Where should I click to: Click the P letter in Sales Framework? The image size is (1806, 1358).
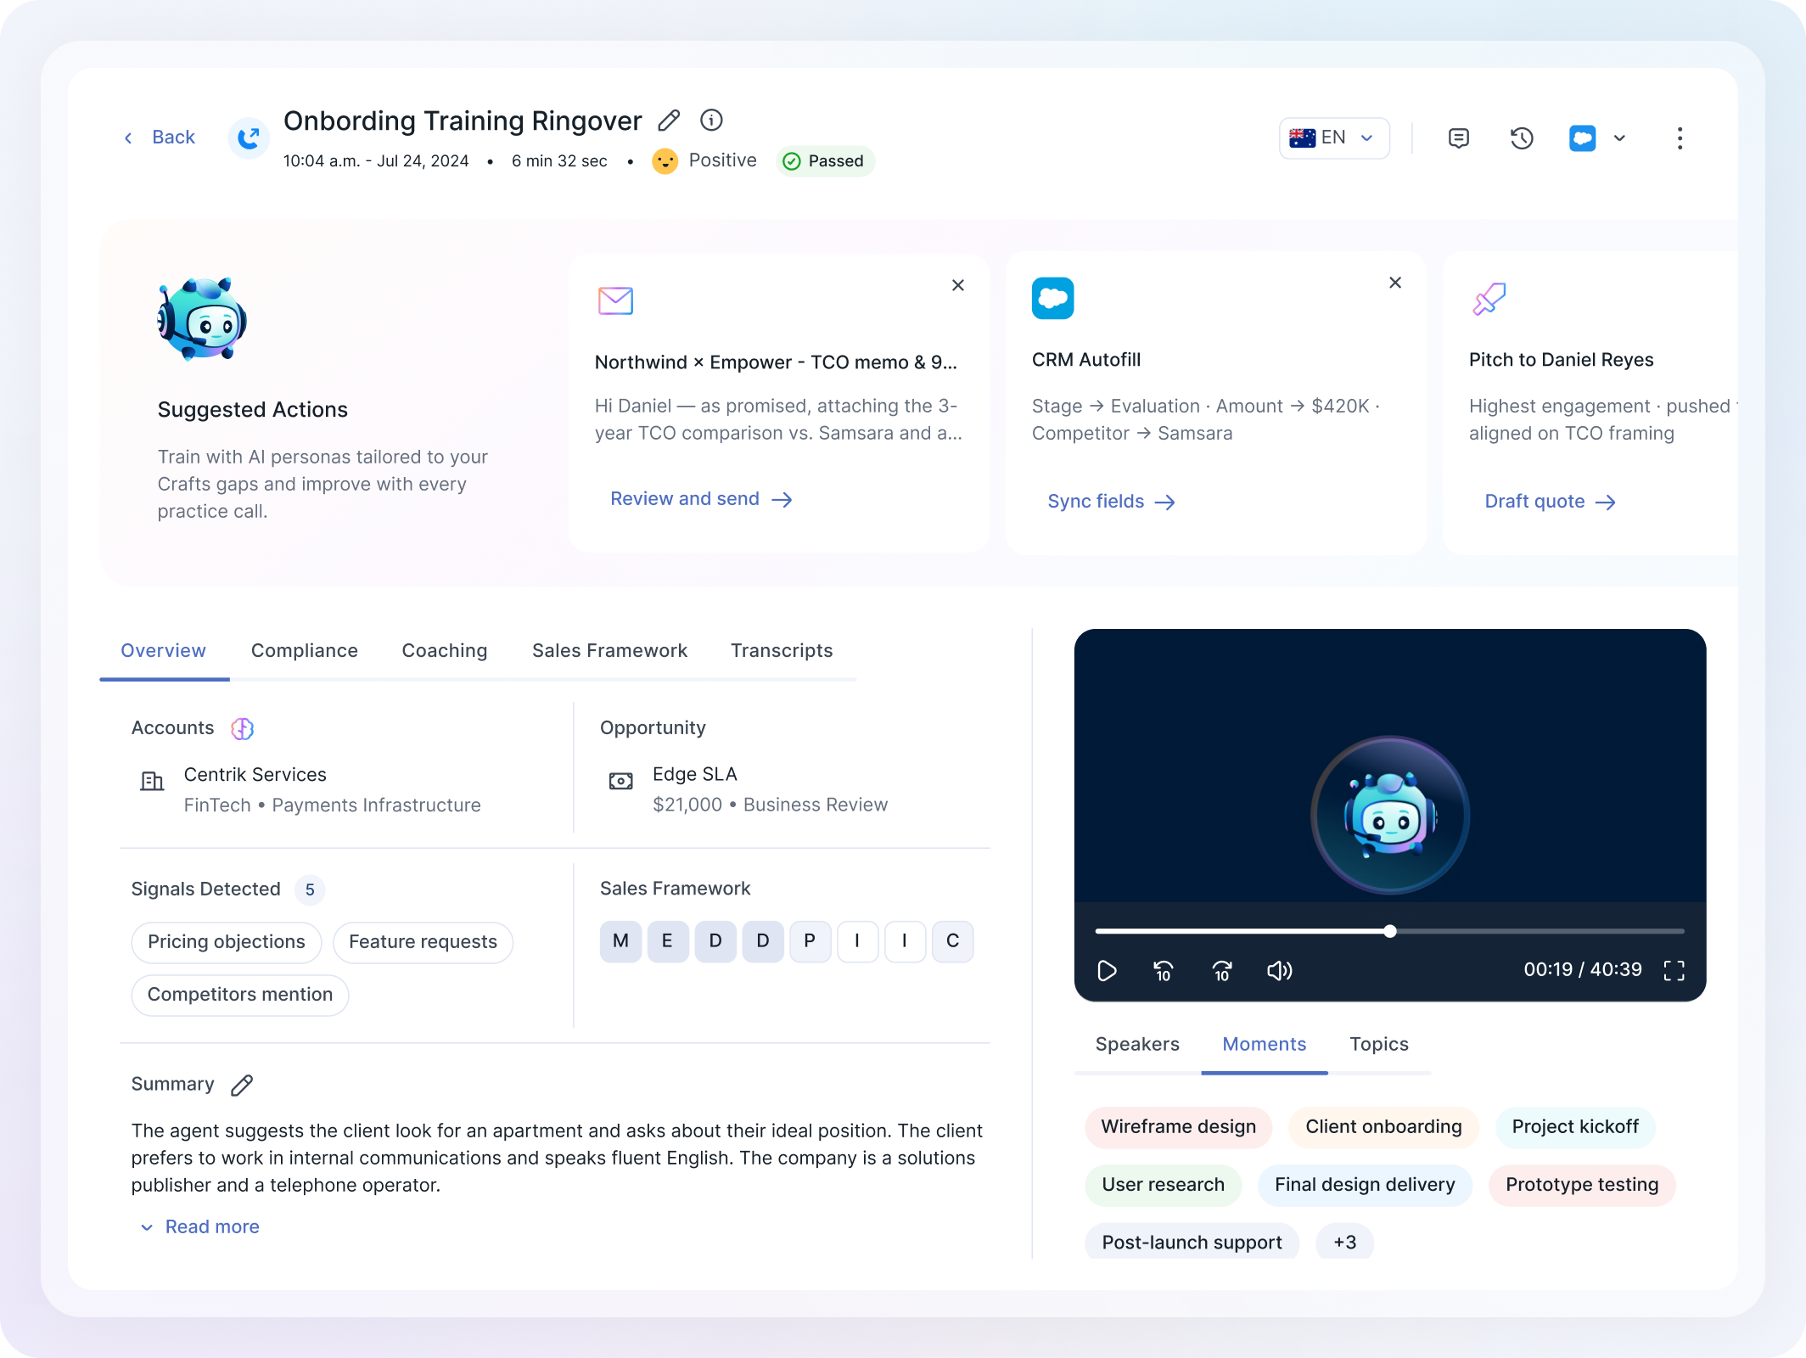[x=810, y=941]
